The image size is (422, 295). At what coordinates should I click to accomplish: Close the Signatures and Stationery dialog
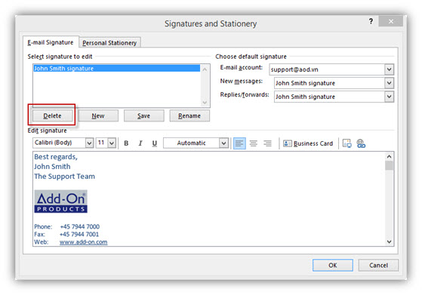point(391,21)
